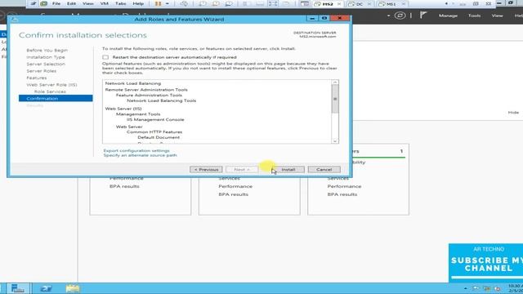Select Web Server (IIS) row
The height and width of the screenshot is (294, 523).
[x=123, y=109]
